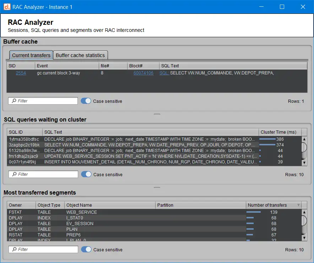Open session SID 2554 link
314x263 pixels.
coord(21,73)
